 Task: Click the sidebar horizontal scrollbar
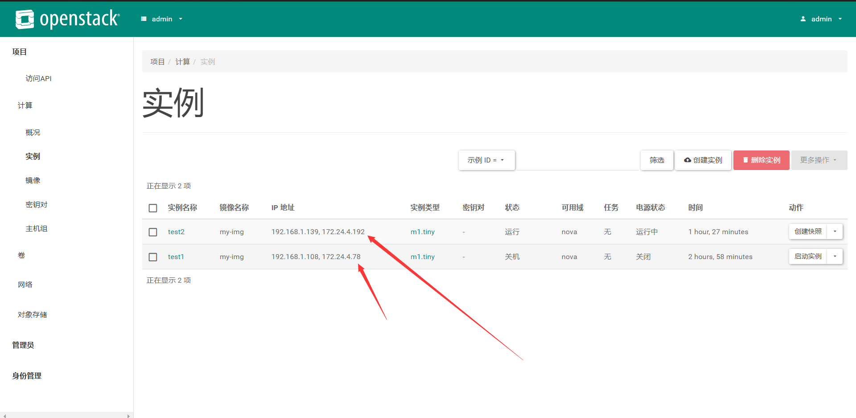(67, 415)
